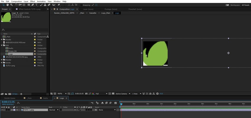Select the Clone Stamp tool

point(45,5)
